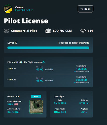Click the Level 10 label

tap(12, 43)
